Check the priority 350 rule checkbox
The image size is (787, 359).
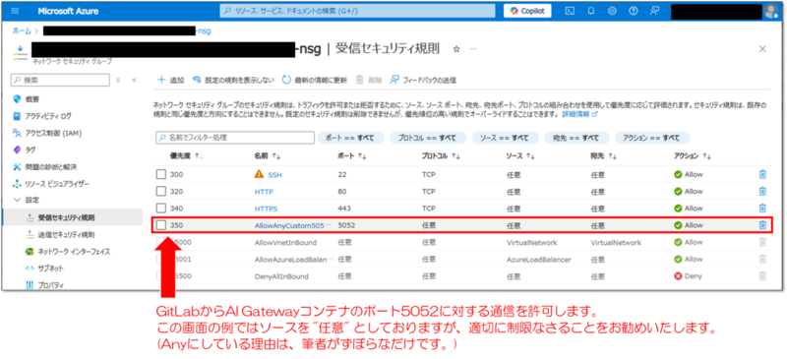(x=160, y=225)
